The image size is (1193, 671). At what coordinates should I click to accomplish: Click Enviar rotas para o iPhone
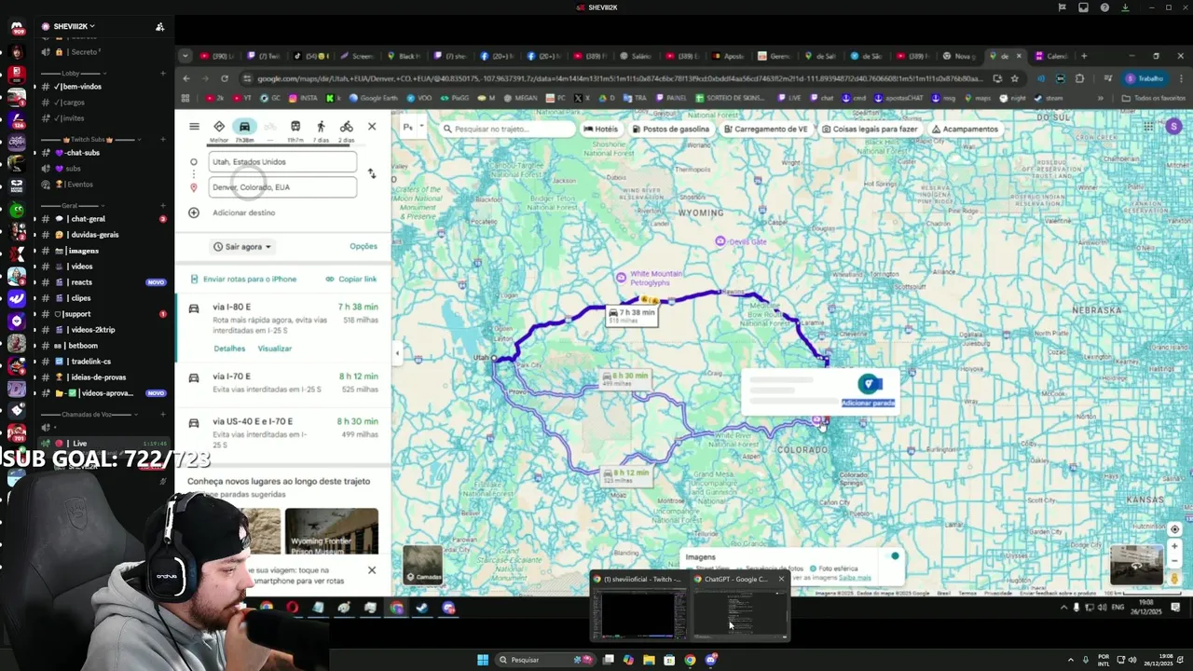coord(243,279)
